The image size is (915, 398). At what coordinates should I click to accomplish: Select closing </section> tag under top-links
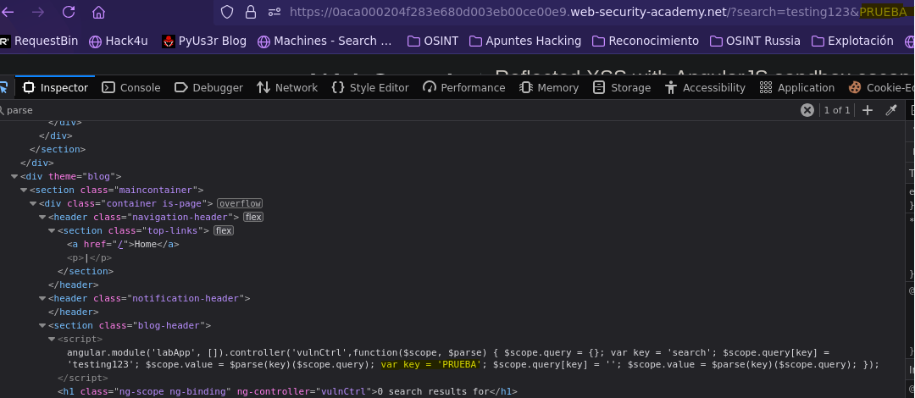(x=86, y=271)
